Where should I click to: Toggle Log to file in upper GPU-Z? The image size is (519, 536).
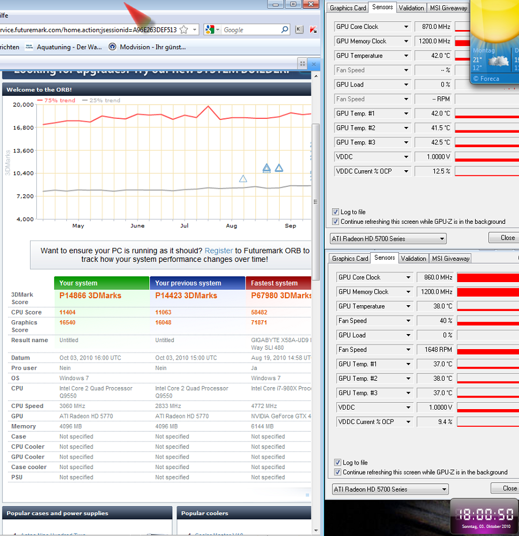tap(336, 212)
